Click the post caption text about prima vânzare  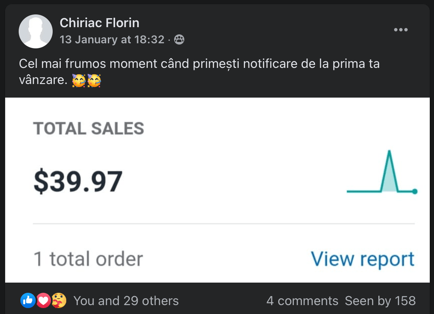(199, 64)
